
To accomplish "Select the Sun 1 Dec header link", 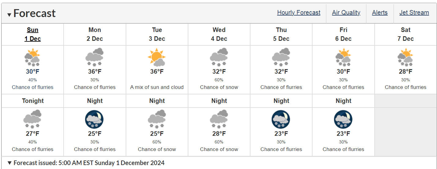I will coord(32,34).
